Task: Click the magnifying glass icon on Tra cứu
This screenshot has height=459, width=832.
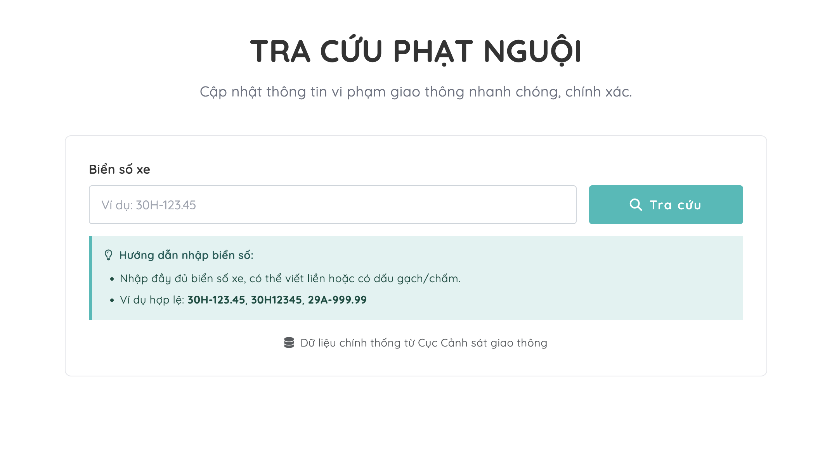Action: coord(636,205)
